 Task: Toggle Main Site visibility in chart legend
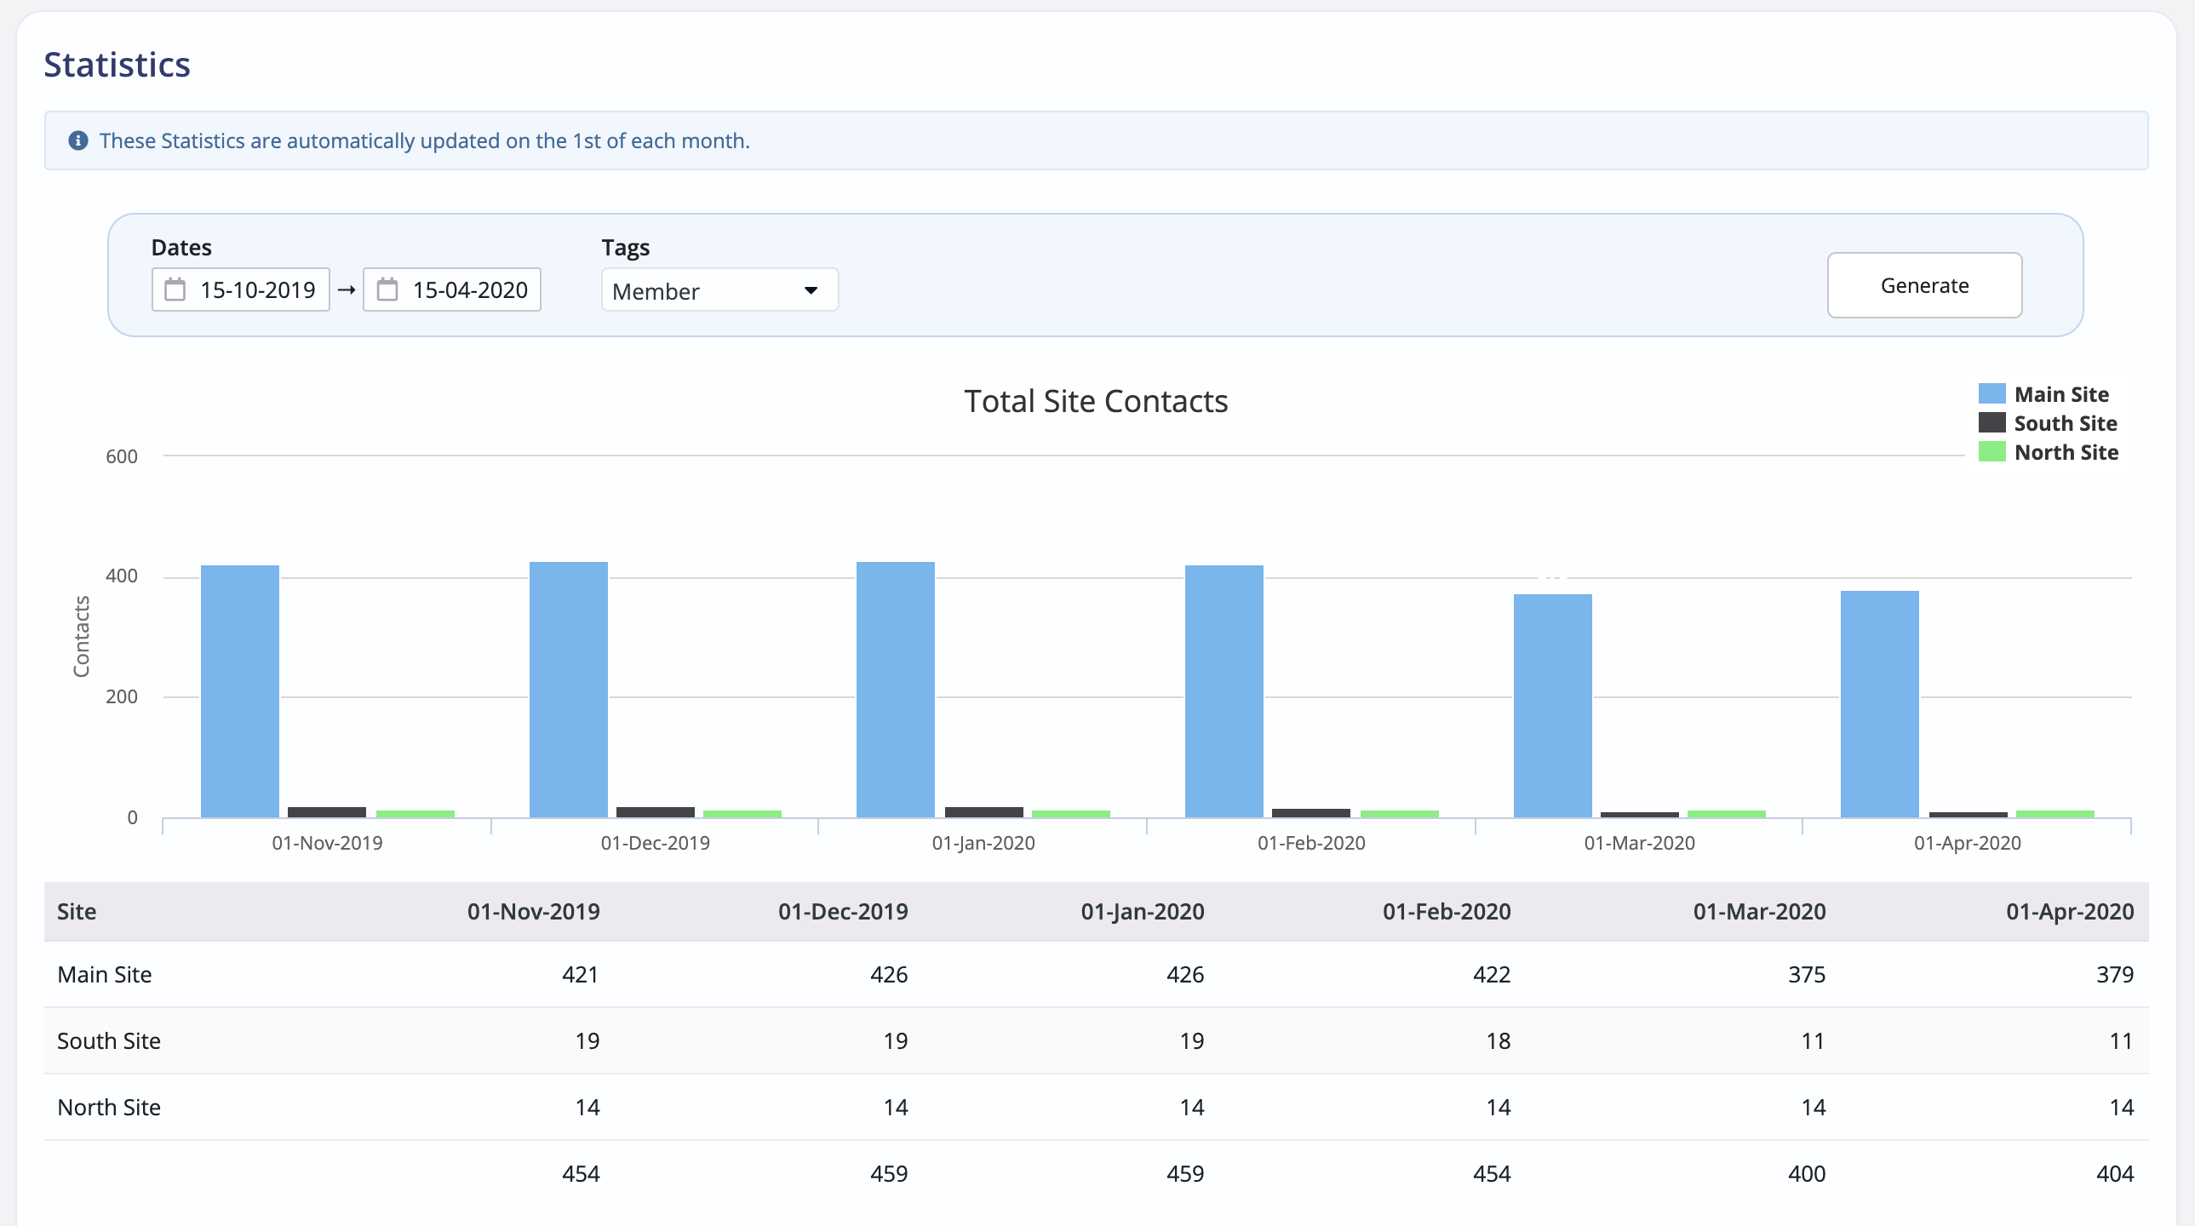(2061, 392)
